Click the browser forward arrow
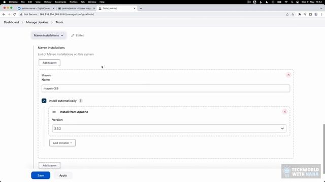This screenshot has width=325, height=182. [9, 14]
